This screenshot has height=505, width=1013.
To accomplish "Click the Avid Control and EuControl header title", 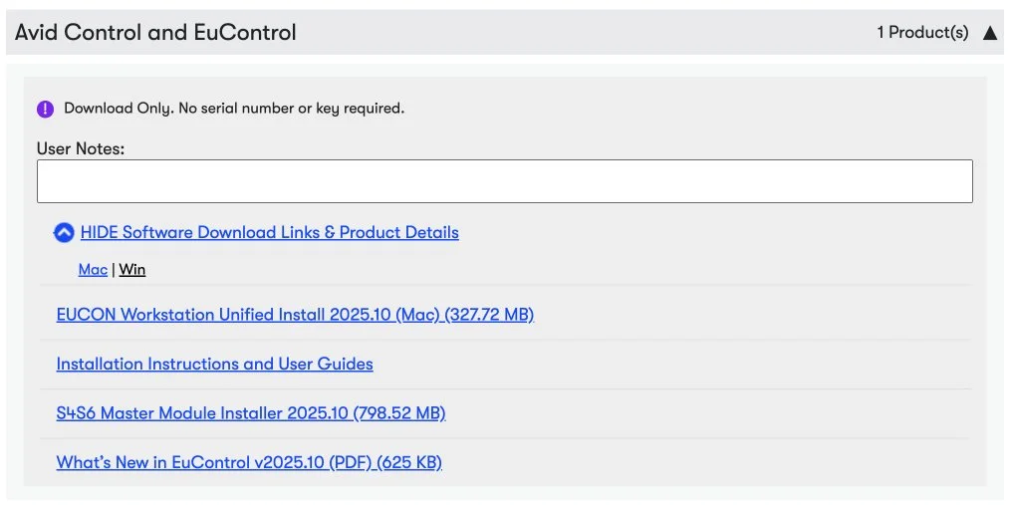I will [155, 33].
